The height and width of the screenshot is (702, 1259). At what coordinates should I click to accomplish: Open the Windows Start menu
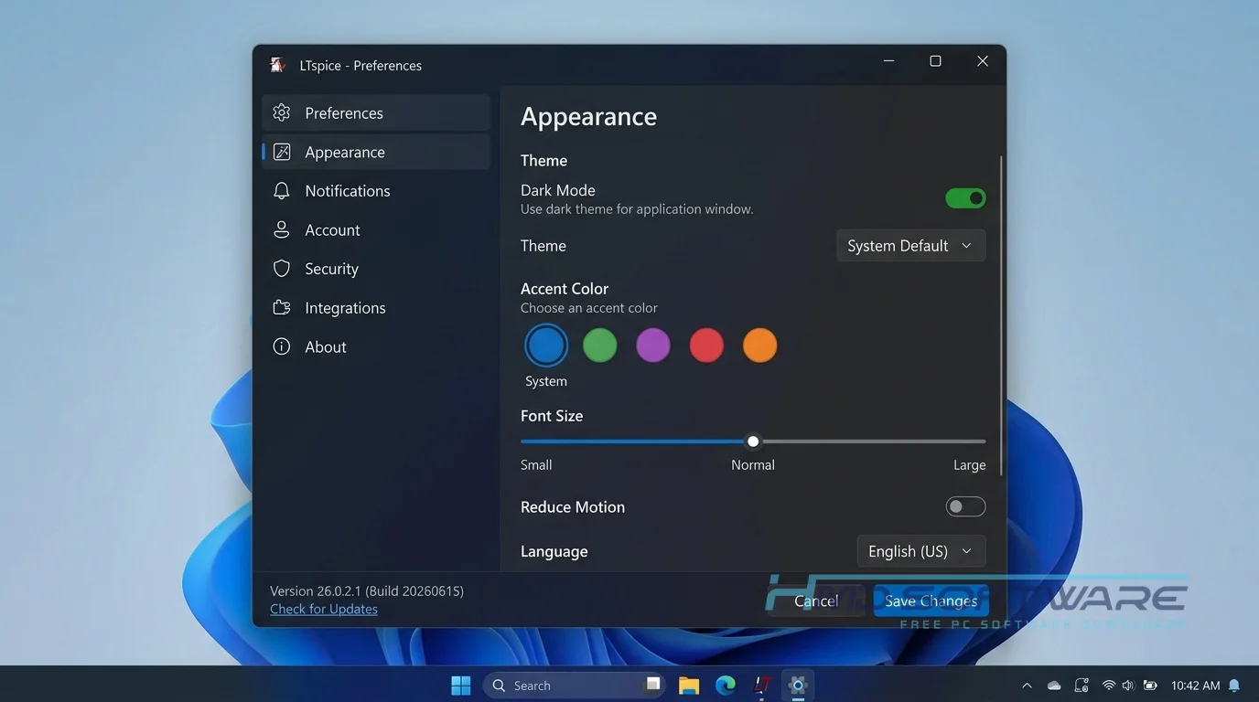[461, 686]
